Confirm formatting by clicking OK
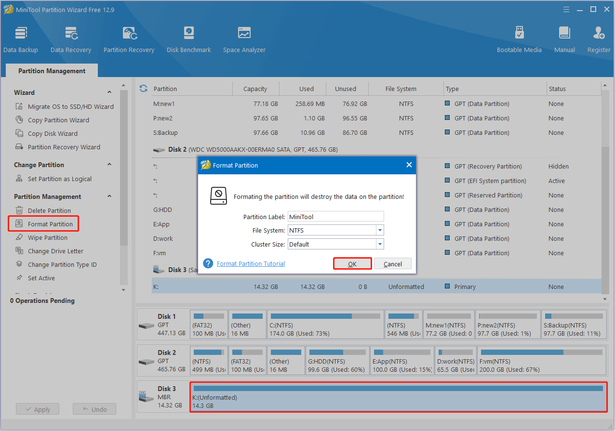The height and width of the screenshot is (431, 615). tap(352, 263)
